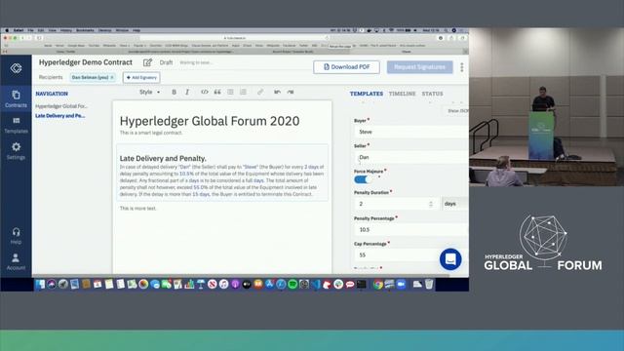Open Help from the sidebar
The width and height of the screenshot is (624, 351).
(x=16, y=236)
